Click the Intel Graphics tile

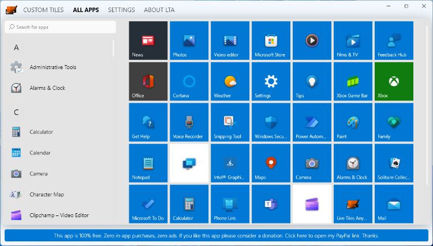pos(230,163)
